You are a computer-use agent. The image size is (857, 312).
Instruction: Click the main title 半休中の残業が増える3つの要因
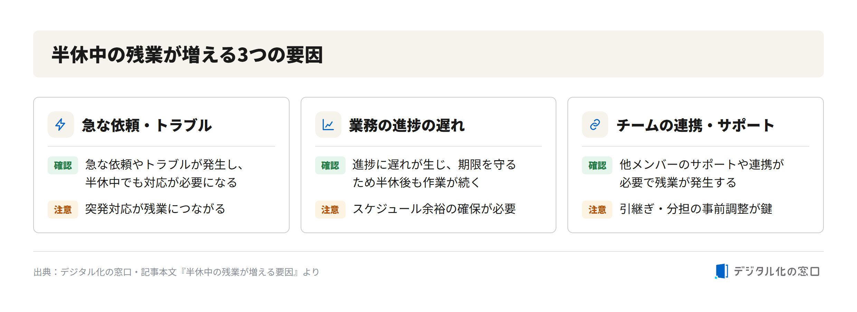(x=187, y=55)
